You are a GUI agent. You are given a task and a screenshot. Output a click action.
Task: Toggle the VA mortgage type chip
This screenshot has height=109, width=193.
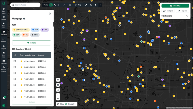(x=25, y=35)
